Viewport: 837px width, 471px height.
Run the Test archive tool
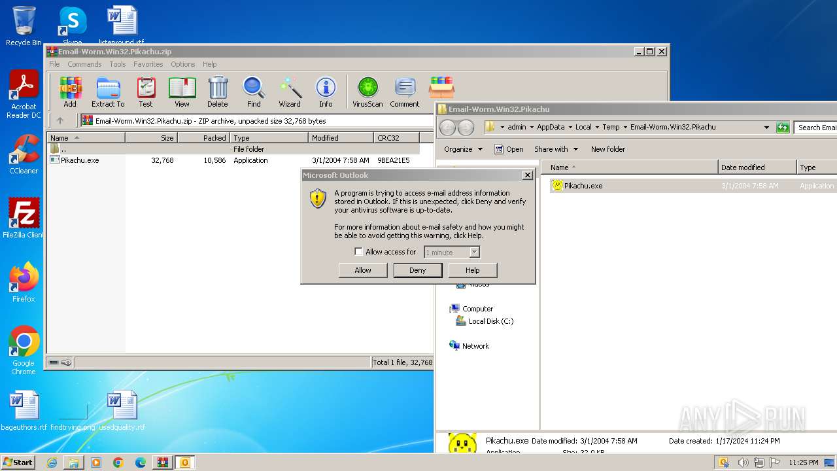click(146, 92)
